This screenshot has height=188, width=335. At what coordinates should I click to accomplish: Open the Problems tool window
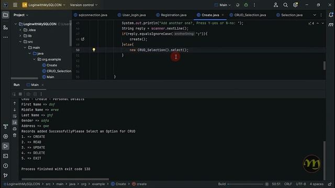click(6, 166)
